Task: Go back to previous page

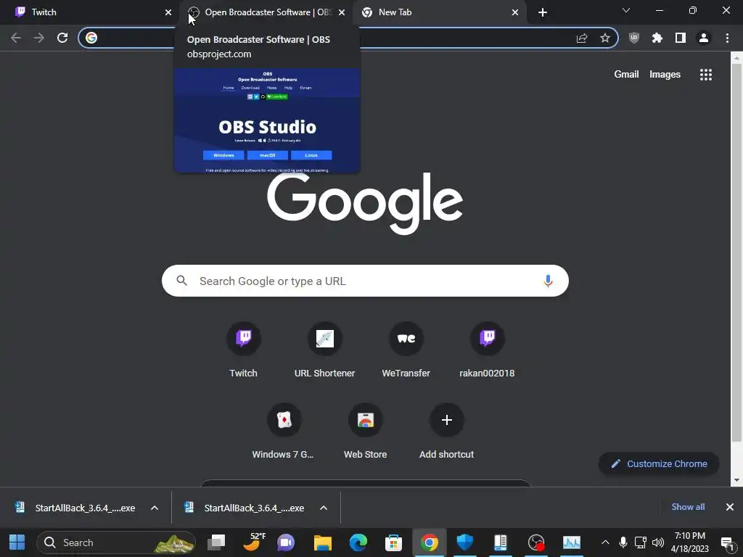Action: click(x=16, y=38)
